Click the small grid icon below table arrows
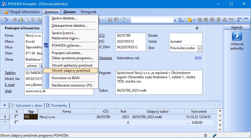 [220, 129]
